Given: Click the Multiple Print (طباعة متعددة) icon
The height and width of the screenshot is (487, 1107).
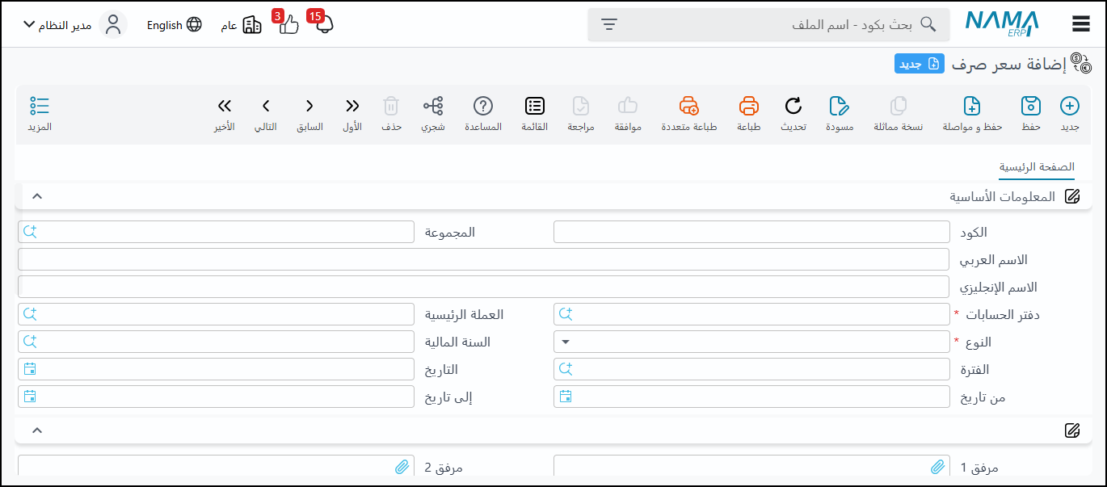Looking at the screenshot, I should pos(688,107).
